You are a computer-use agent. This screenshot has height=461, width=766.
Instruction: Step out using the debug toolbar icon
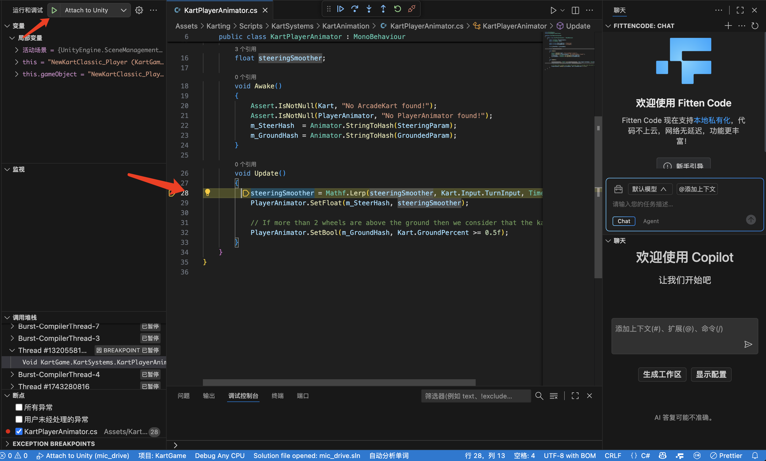point(383,9)
